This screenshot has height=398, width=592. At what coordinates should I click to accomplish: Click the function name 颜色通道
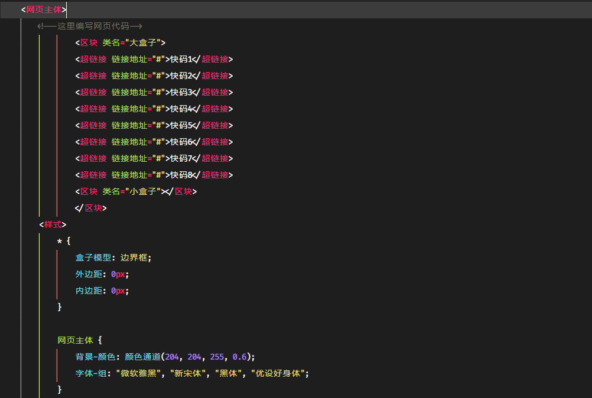point(143,357)
